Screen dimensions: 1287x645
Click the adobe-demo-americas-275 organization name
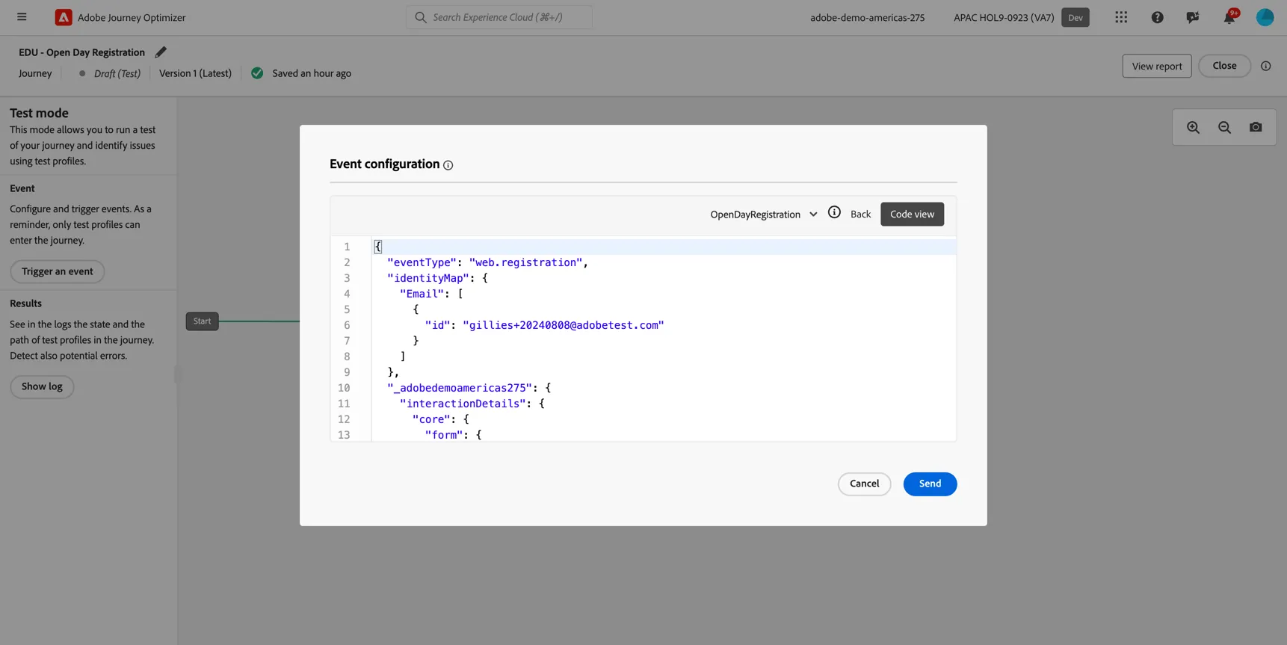867,18
